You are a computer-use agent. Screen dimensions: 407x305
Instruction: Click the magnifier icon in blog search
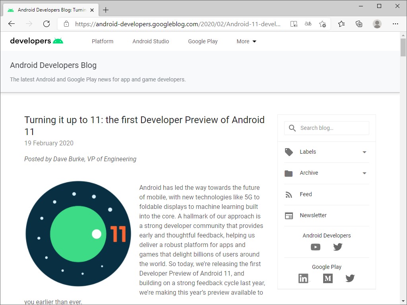[x=293, y=128]
